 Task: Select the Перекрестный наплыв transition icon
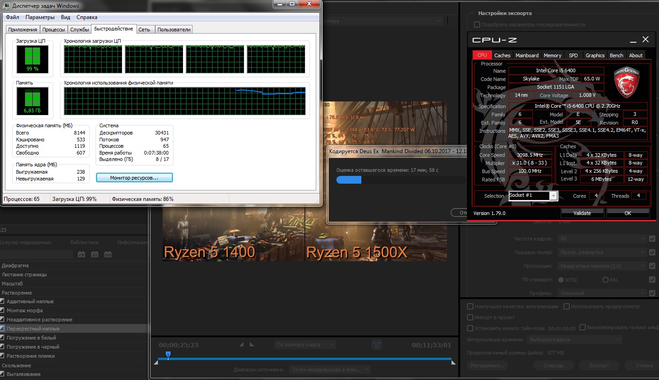tap(2, 328)
